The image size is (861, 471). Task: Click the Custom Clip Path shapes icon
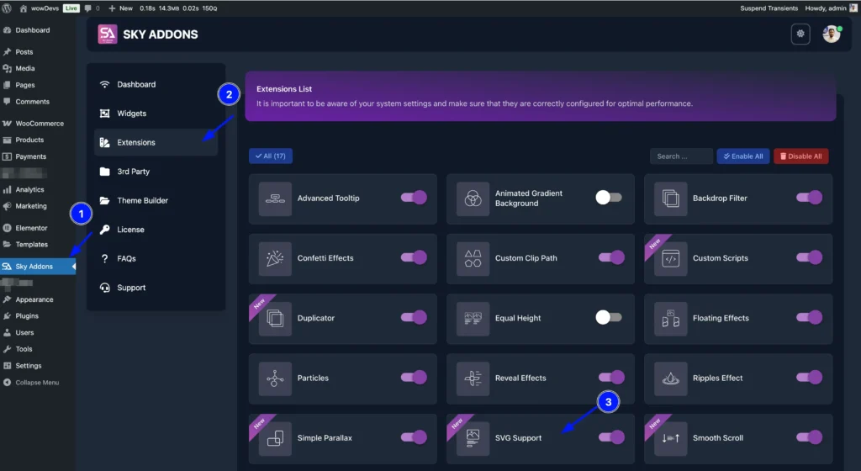click(473, 258)
